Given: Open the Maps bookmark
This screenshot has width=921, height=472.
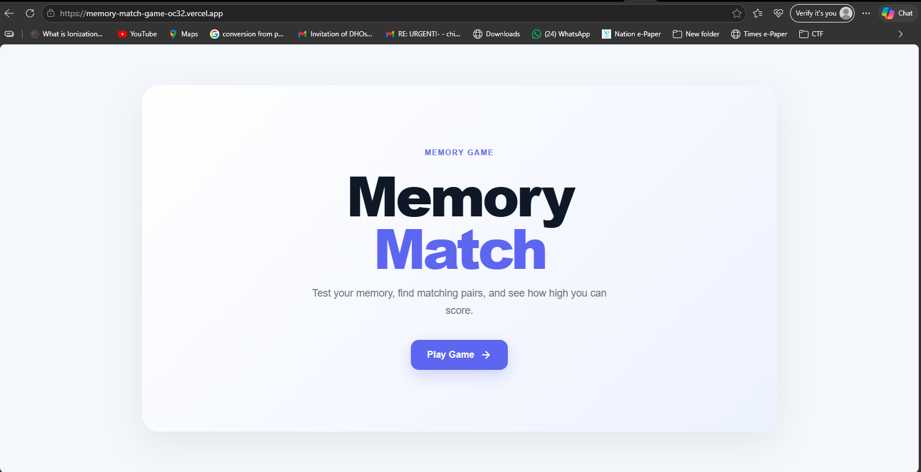Looking at the screenshot, I should [184, 34].
